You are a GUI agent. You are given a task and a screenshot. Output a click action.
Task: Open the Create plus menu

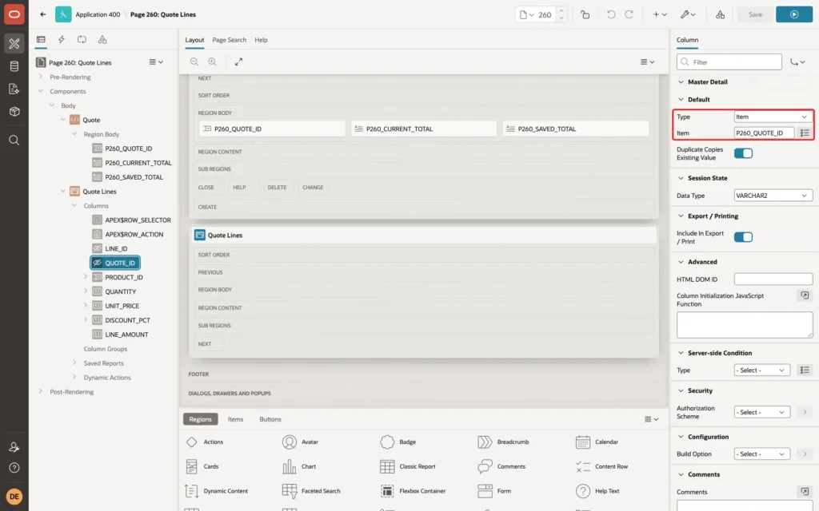(660, 14)
